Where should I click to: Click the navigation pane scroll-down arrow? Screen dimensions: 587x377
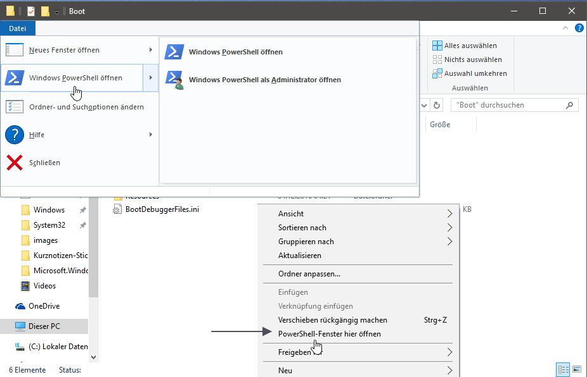pos(94,357)
